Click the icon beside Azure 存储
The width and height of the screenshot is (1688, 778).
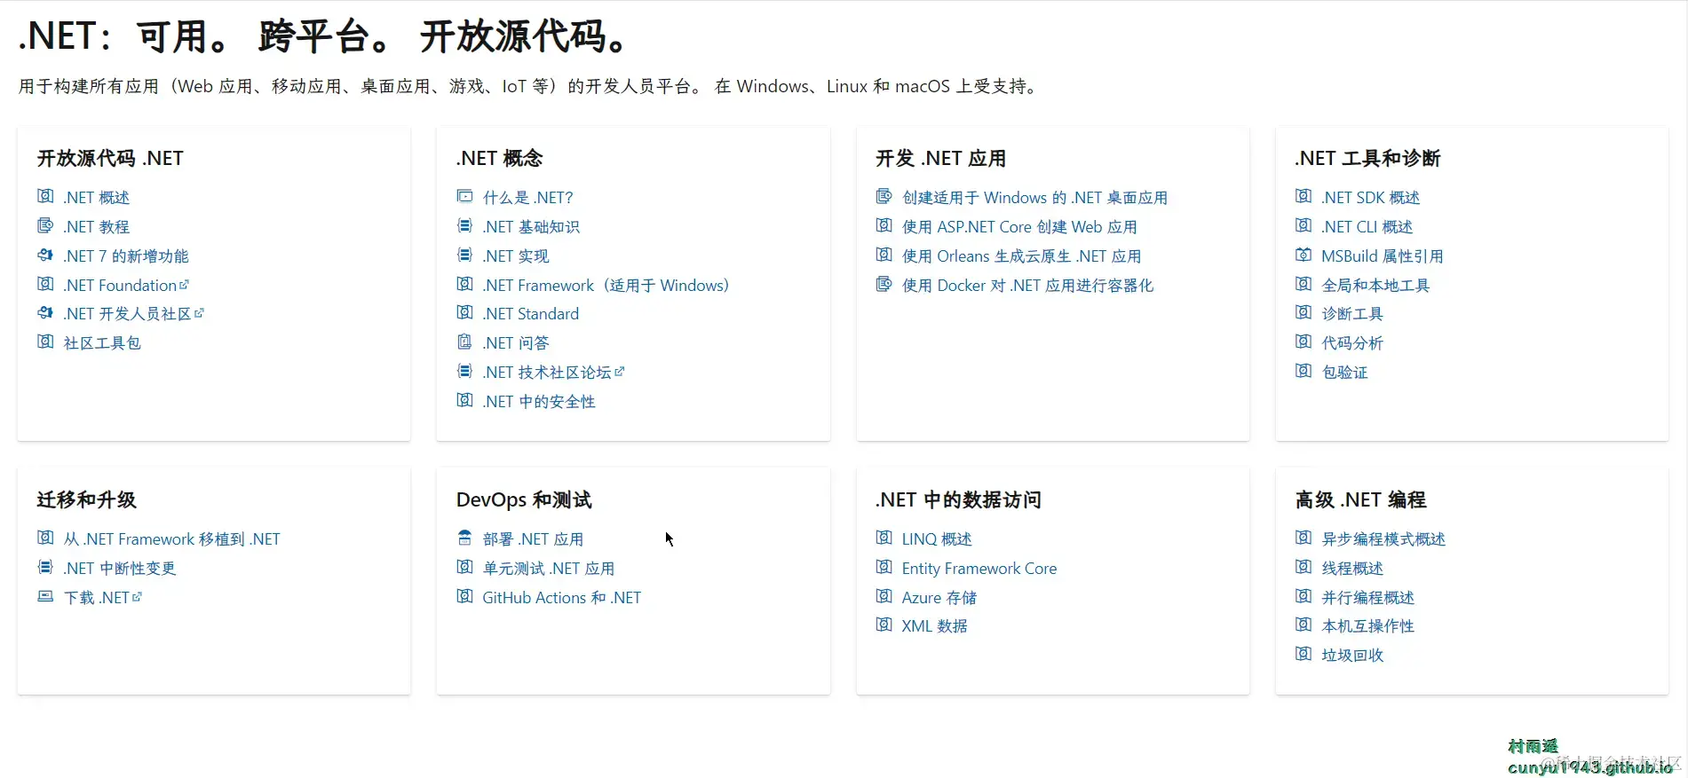pyautogui.click(x=884, y=596)
